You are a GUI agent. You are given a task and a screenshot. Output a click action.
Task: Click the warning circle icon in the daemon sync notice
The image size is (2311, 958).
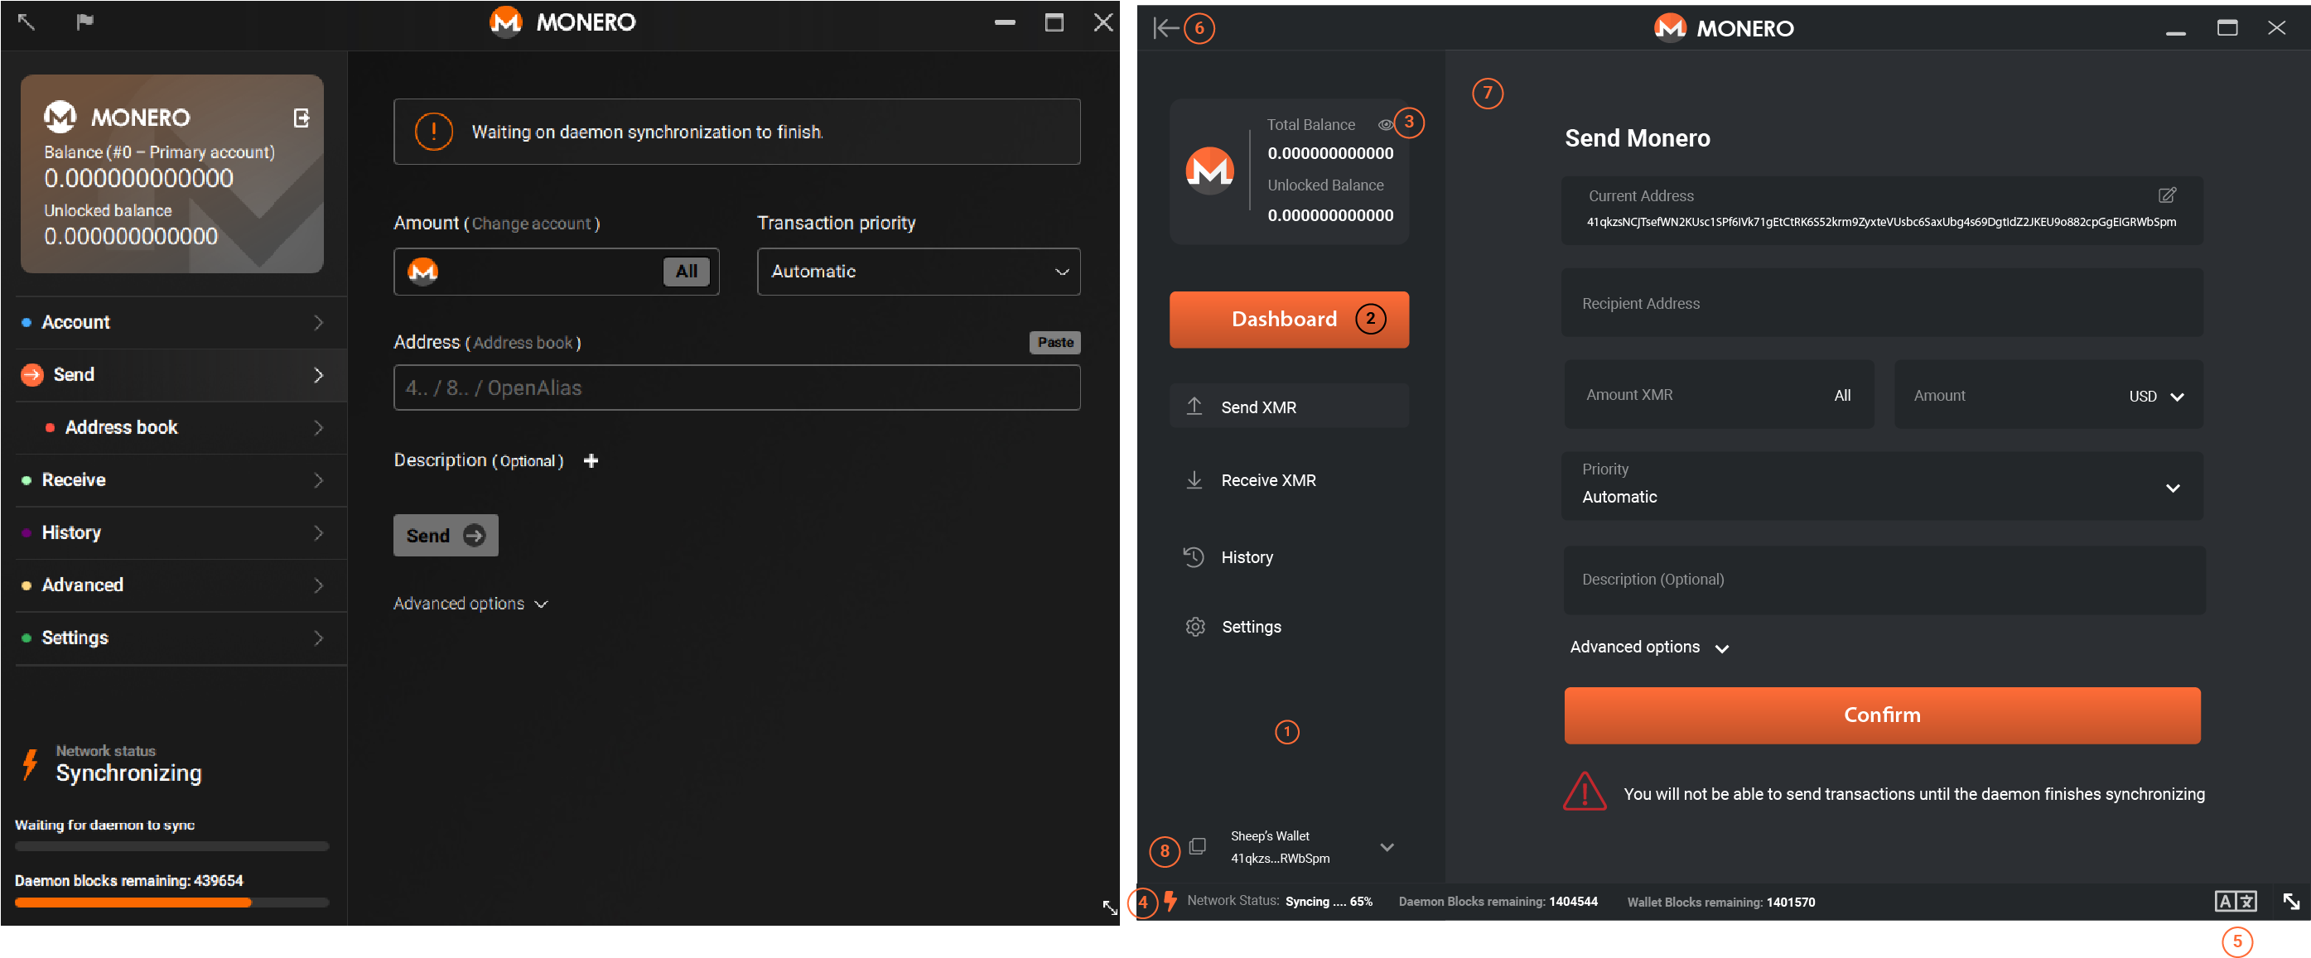433,132
